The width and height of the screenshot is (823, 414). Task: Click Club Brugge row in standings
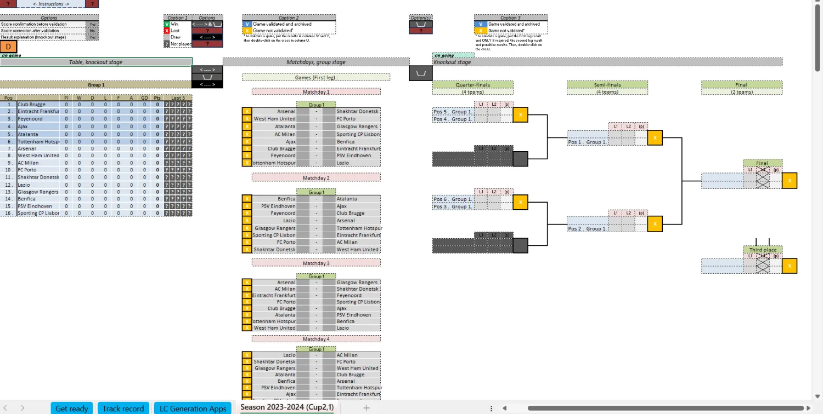coord(96,104)
